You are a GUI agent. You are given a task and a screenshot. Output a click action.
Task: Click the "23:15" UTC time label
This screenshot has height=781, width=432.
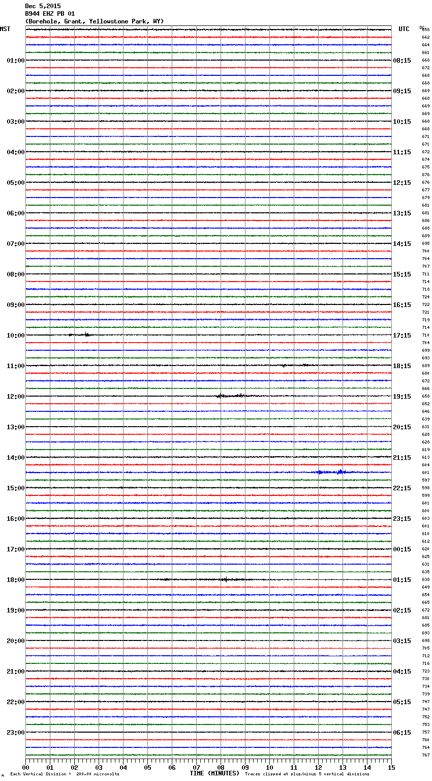[x=402, y=519]
